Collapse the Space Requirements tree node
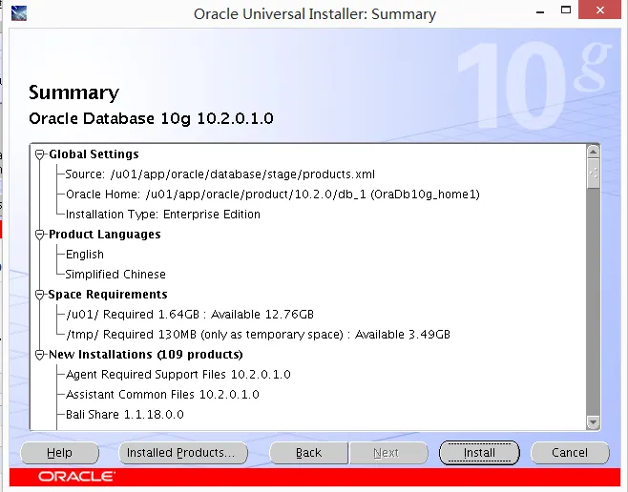 coord(39,295)
